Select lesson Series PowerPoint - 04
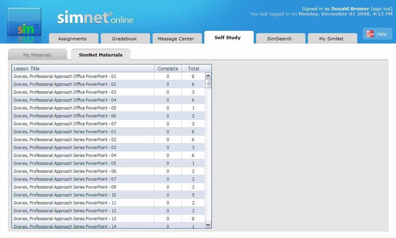The width and height of the screenshot is (396, 238). 109,156
